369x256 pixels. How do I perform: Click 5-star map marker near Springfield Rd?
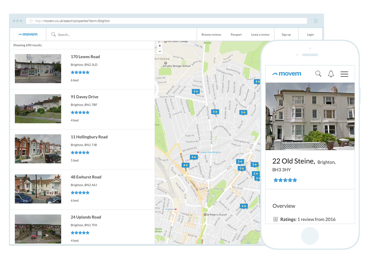tap(194, 157)
